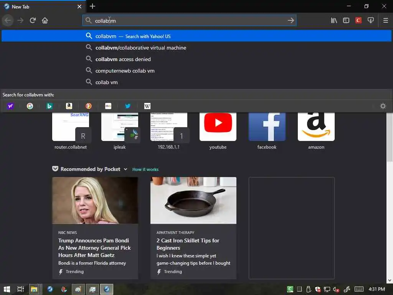This screenshot has width=393, height=295.
Task: Reload the current page
Action: [33, 20]
